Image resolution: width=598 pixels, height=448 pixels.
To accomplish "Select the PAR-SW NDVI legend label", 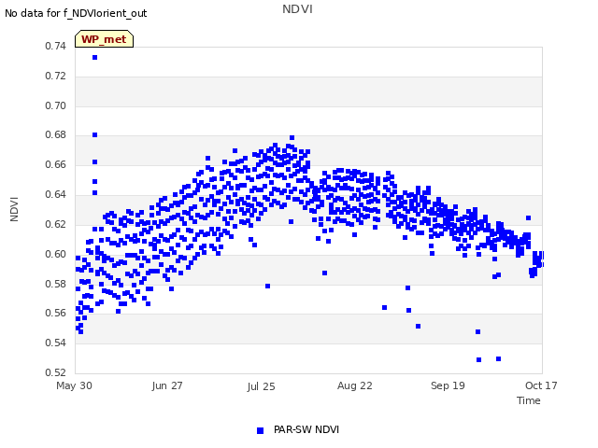I will tap(306, 429).
